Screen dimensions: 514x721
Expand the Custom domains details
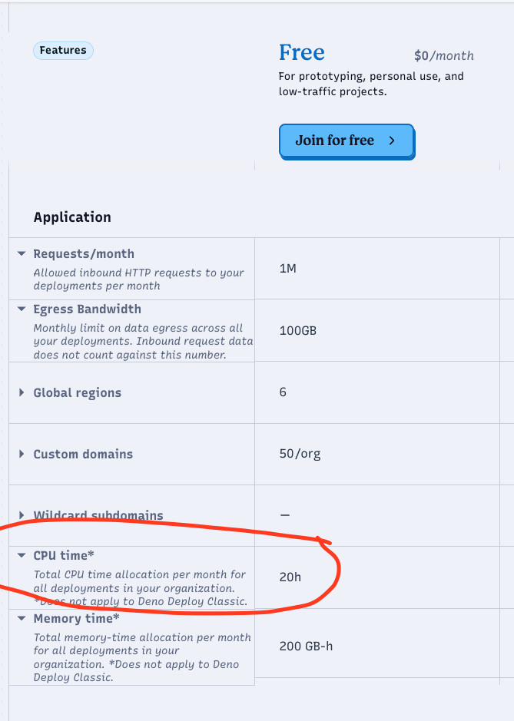coord(20,454)
